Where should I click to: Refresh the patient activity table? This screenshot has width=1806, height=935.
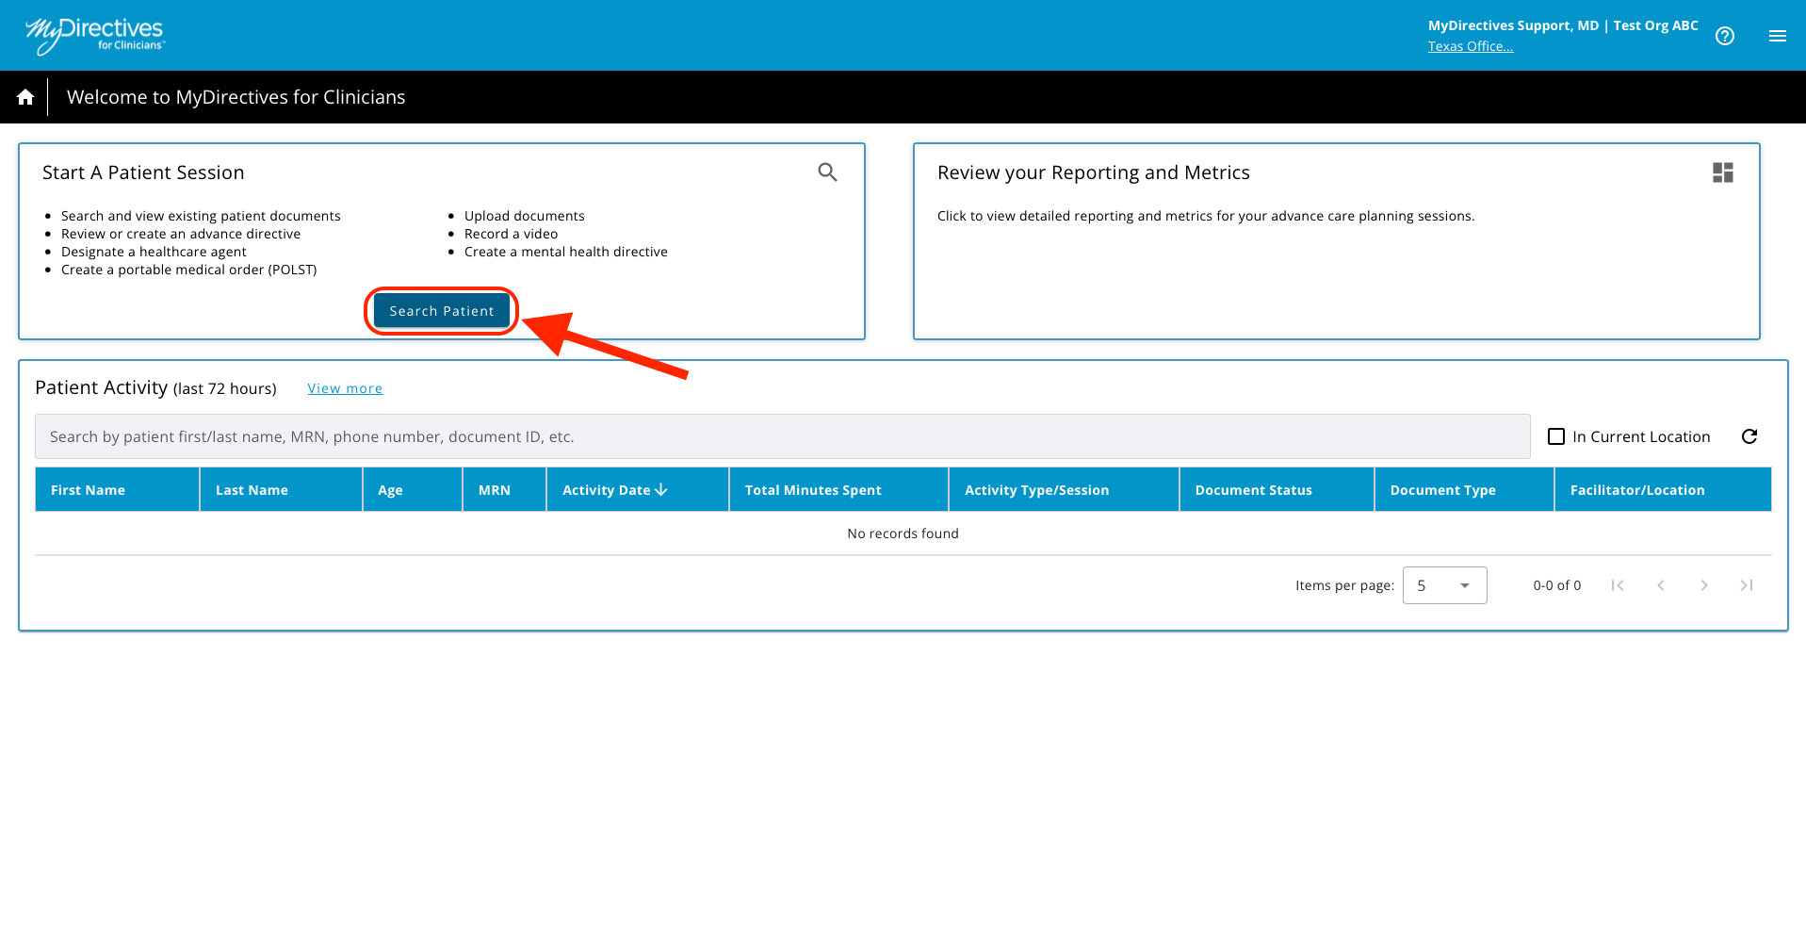click(1749, 436)
